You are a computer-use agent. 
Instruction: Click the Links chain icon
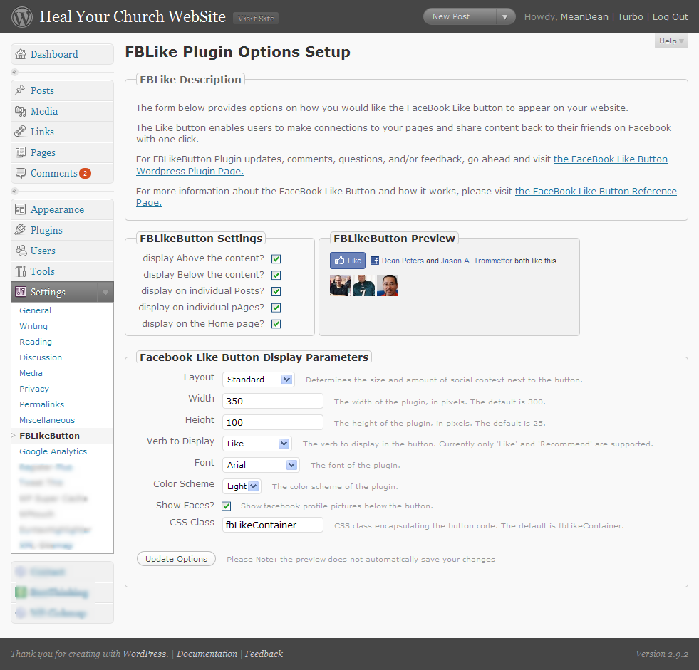tap(20, 132)
